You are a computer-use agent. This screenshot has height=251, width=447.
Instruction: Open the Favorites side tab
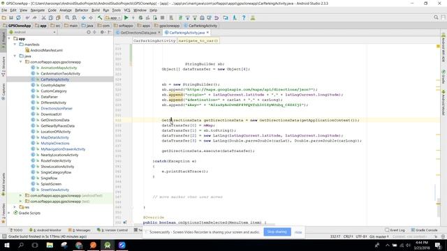(3, 213)
